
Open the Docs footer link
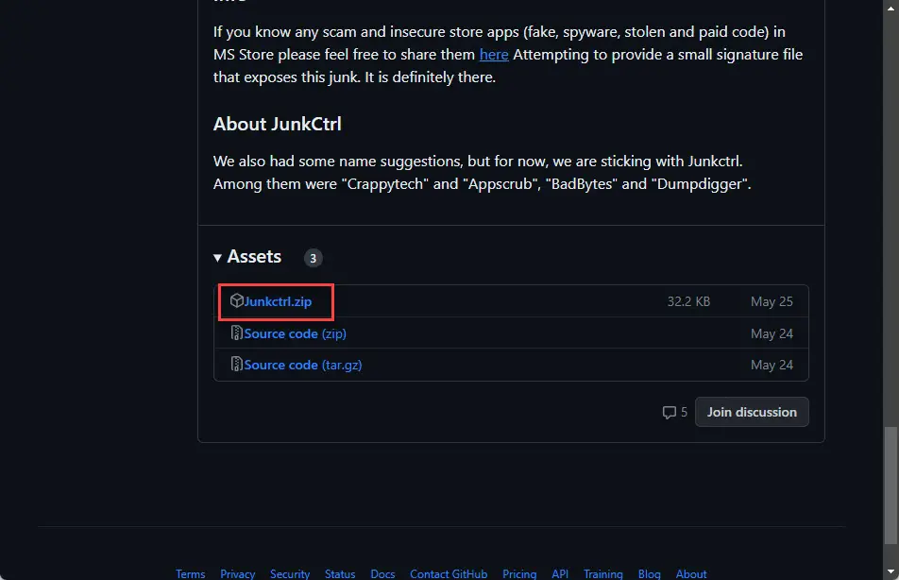click(382, 573)
